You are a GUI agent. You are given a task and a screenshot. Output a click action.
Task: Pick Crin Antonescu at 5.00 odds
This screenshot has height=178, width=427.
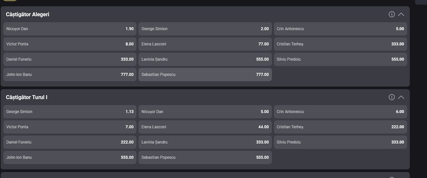coord(340,29)
